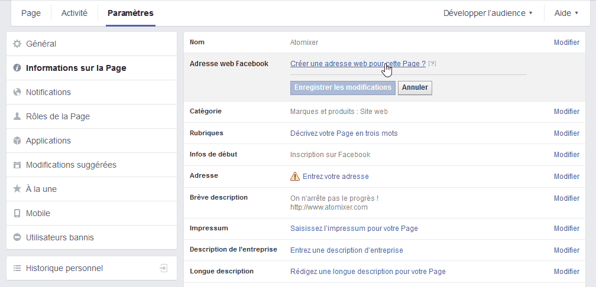
Task: Click the person icon for Rôles de la Page
Action: 17,116
